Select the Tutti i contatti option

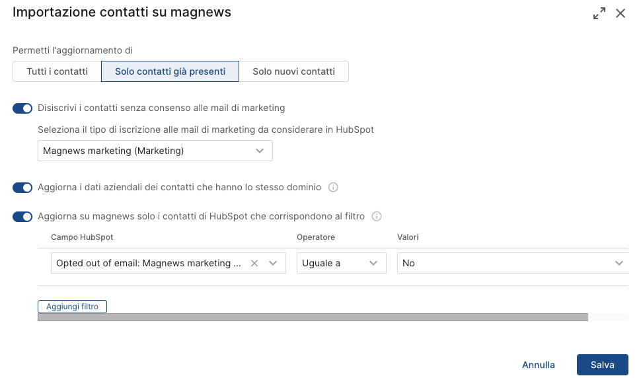pyautogui.click(x=57, y=71)
